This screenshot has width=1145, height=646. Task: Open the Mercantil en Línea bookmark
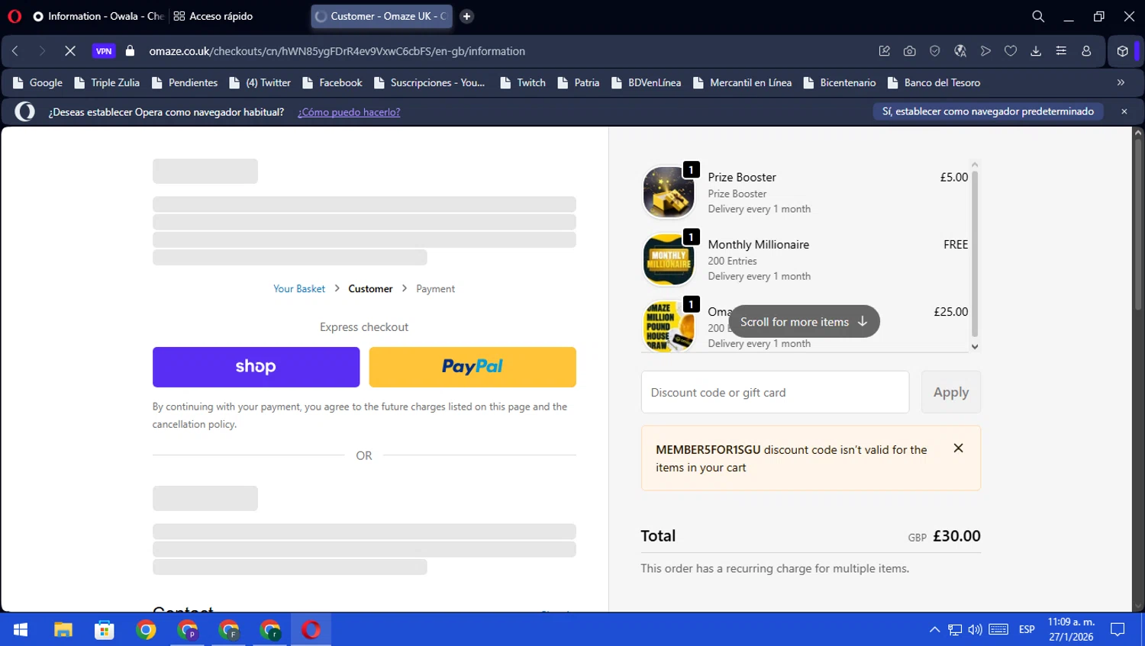coord(742,82)
